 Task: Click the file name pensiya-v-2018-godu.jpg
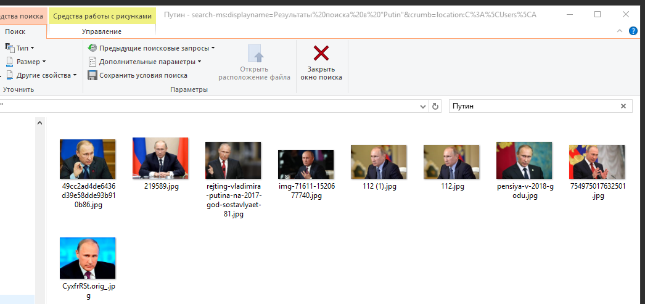pyautogui.click(x=525, y=191)
